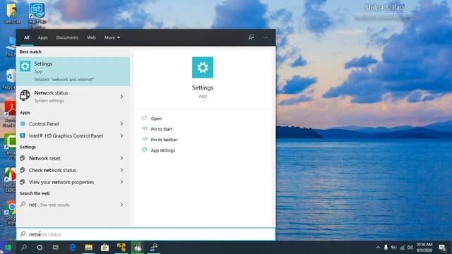Open the Action Center notifications icon
This screenshot has height=254, width=452.
pos(442,248)
